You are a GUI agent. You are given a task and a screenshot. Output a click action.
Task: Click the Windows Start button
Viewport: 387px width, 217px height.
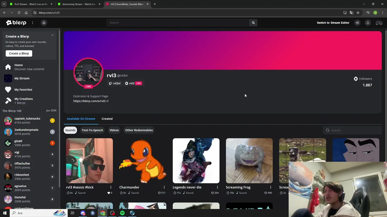5,213
